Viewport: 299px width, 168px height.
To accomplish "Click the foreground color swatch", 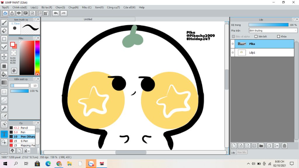I will point(13,45).
